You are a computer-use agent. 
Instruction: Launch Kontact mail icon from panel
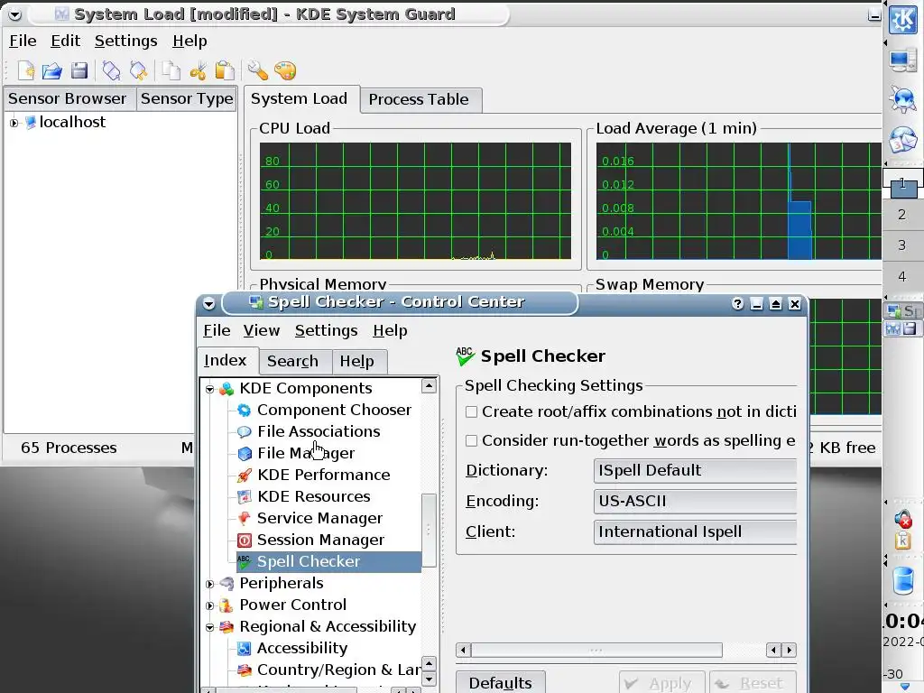coord(902,140)
